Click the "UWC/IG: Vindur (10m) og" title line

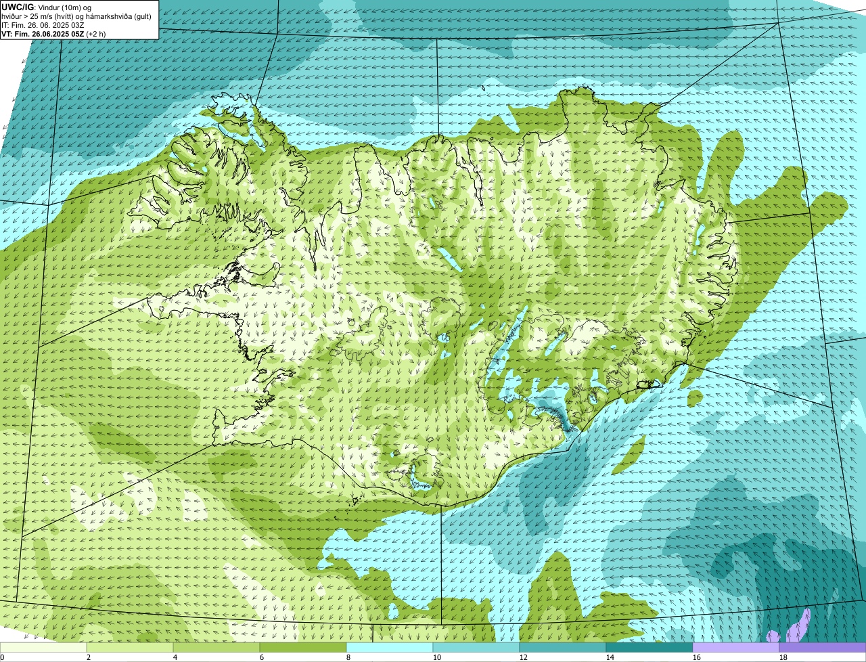(x=46, y=7)
